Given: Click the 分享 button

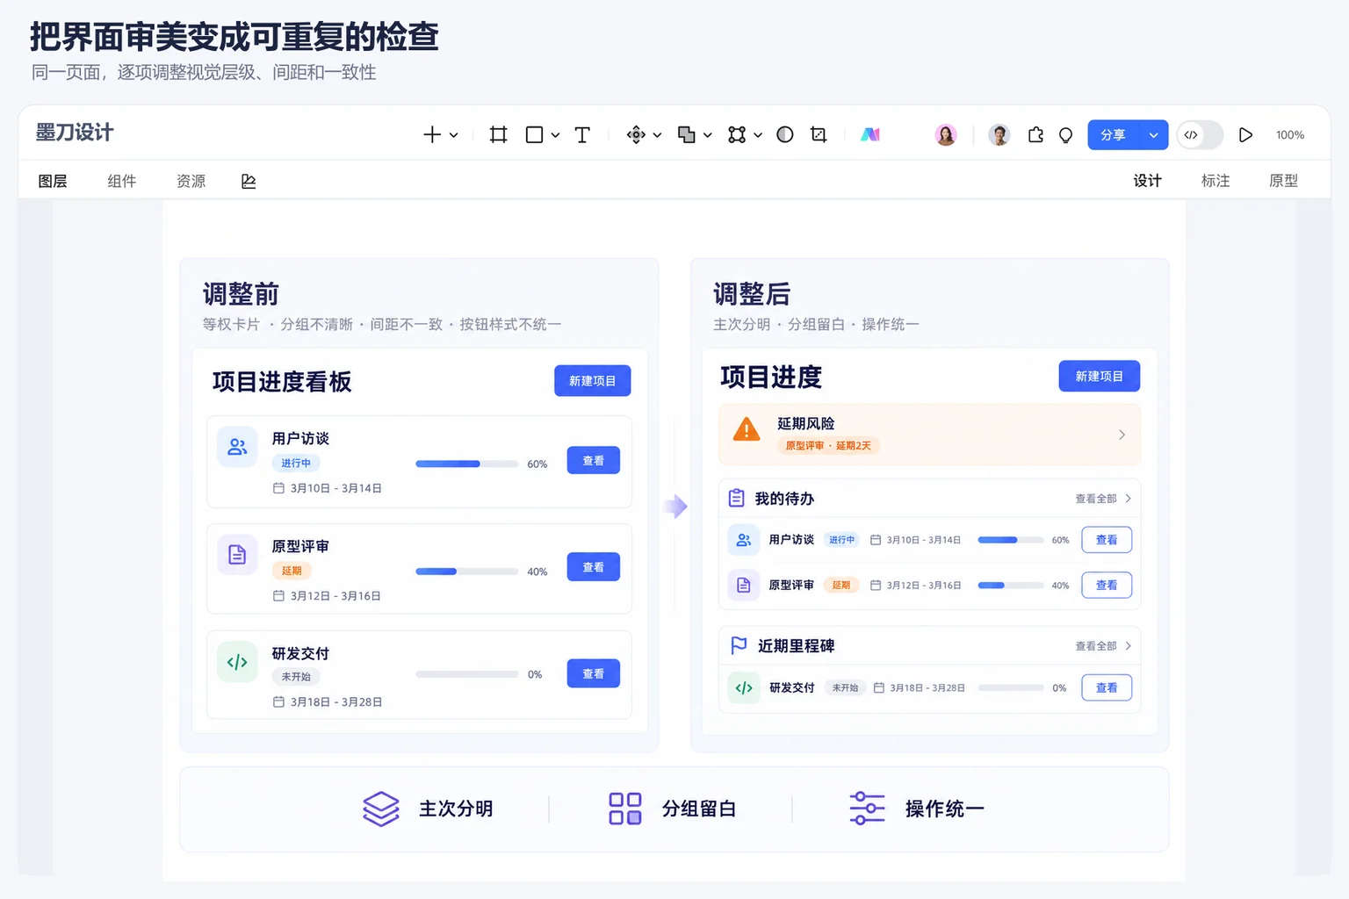Looking at the screenshot, I should (x=1113, y=135).
